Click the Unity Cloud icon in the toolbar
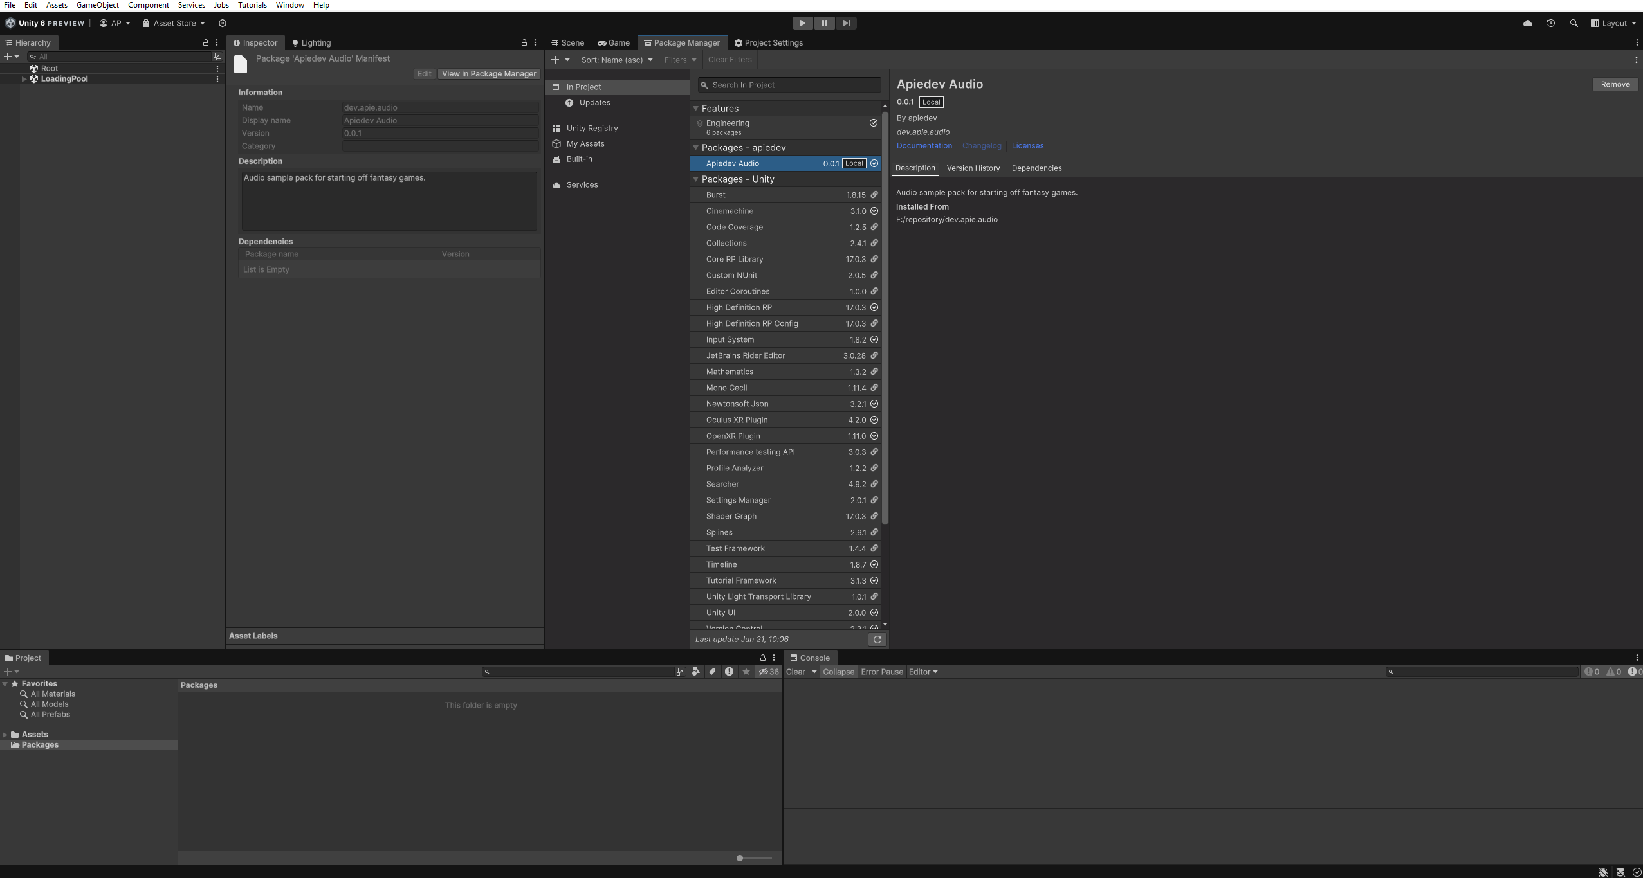The width and height of the screenshot is (1643, 878). pyautogui.click(x=1527, y=22)
